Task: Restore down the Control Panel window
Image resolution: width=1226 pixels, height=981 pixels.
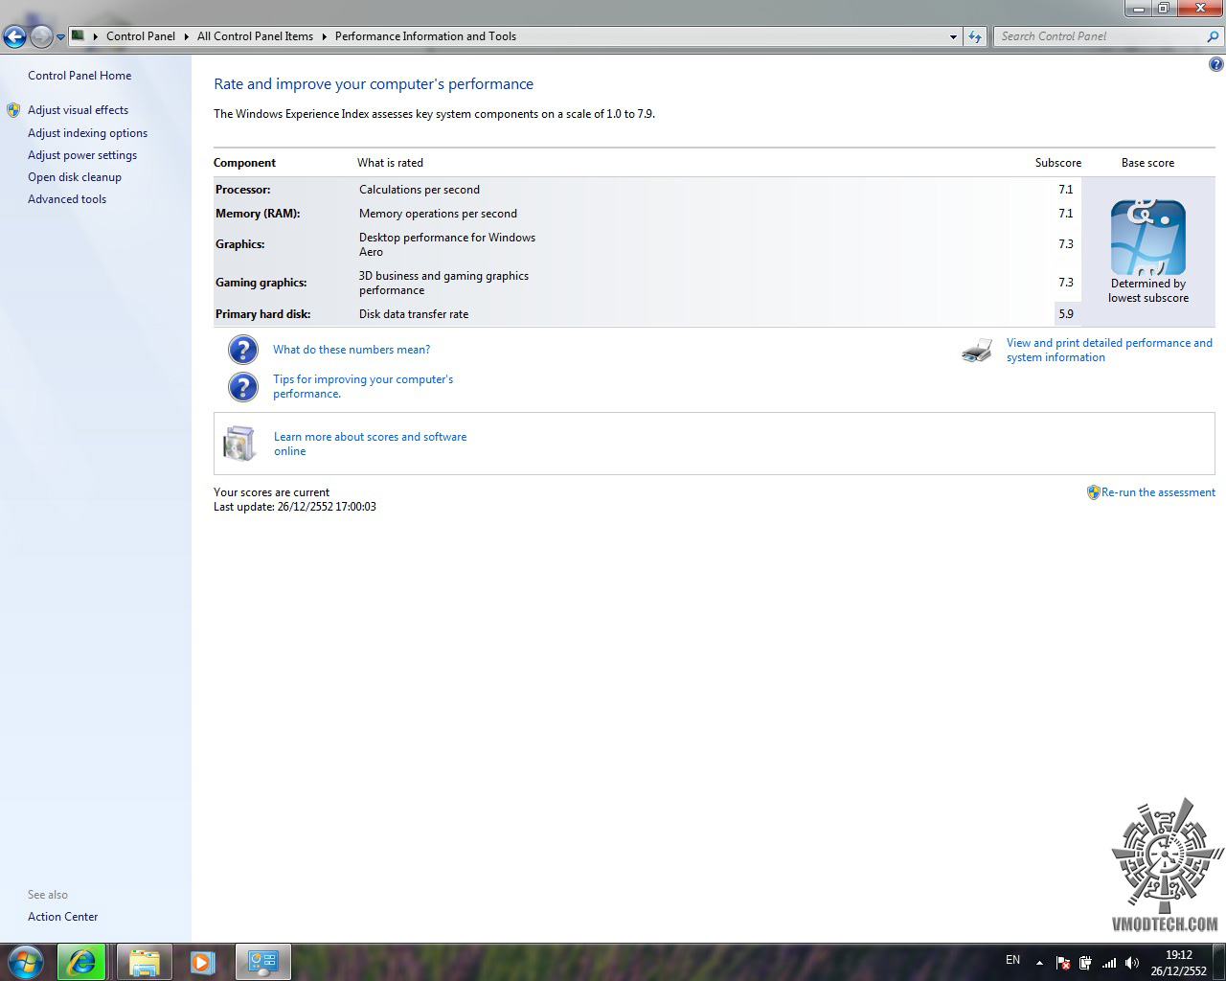Action: tap(1163, 9)
